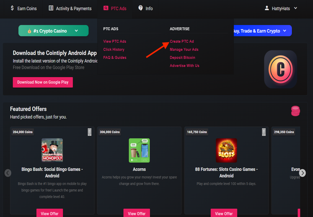
Task: Click the 204,000 Coins badge
Action: [x=23, y=132]
